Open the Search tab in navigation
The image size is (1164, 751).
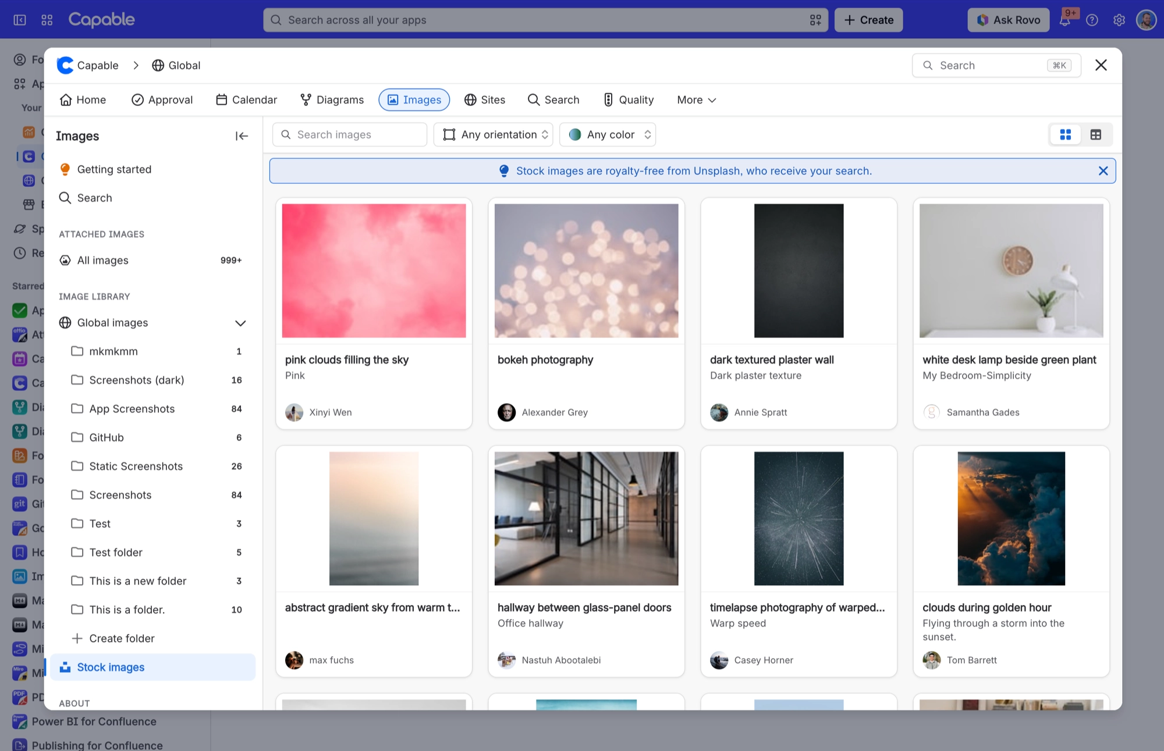(553, 100)
